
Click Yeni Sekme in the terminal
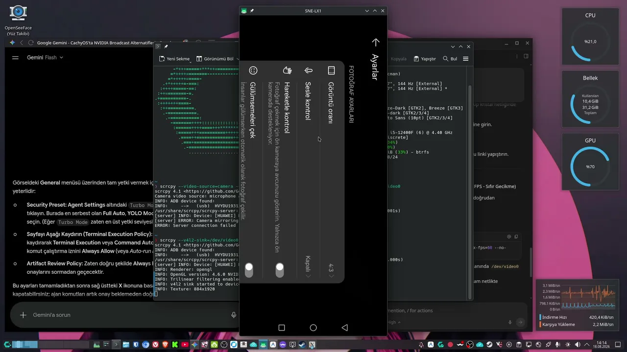click(x=174, y=59)
